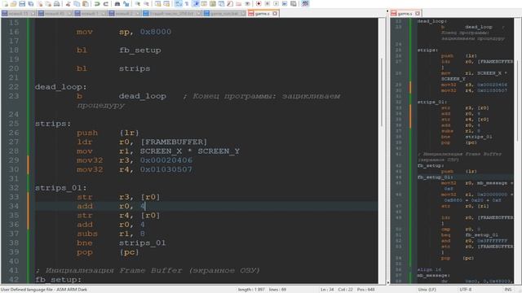The width and height of the screenshot is (522, 293).
Task: Close game.s tab in right view
Action: point(418,14)
